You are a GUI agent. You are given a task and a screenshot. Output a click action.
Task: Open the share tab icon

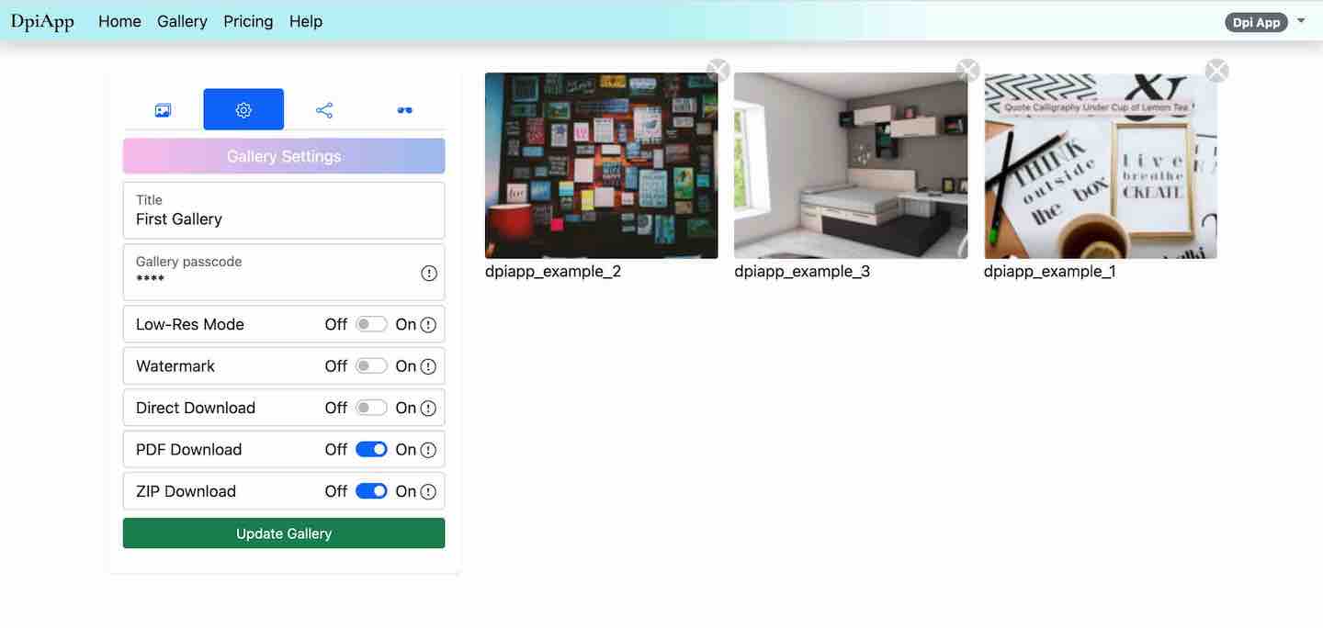point(324,110)
